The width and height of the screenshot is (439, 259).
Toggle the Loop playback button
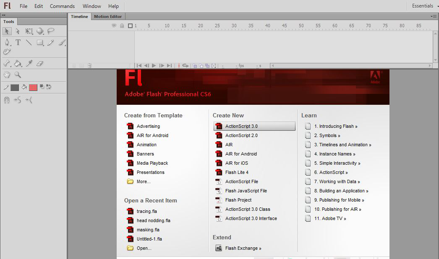coord(186,65)
